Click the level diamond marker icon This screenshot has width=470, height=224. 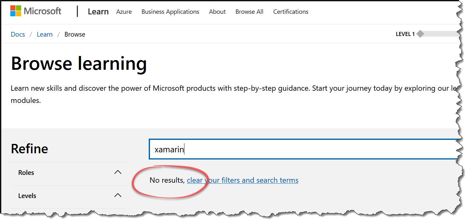[x=420, y=34]
